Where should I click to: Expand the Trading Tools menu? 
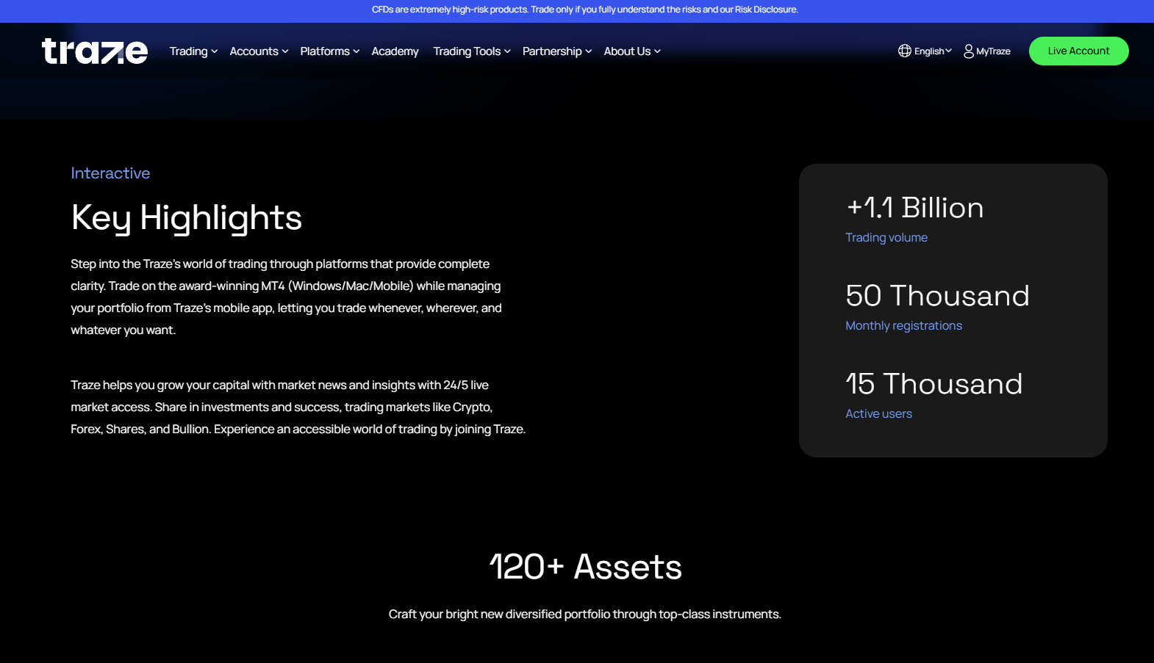click(x=472, y=51)
